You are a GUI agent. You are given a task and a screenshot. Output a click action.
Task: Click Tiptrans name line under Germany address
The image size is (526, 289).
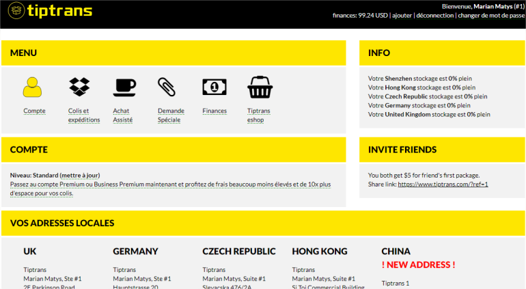point(124,270)
